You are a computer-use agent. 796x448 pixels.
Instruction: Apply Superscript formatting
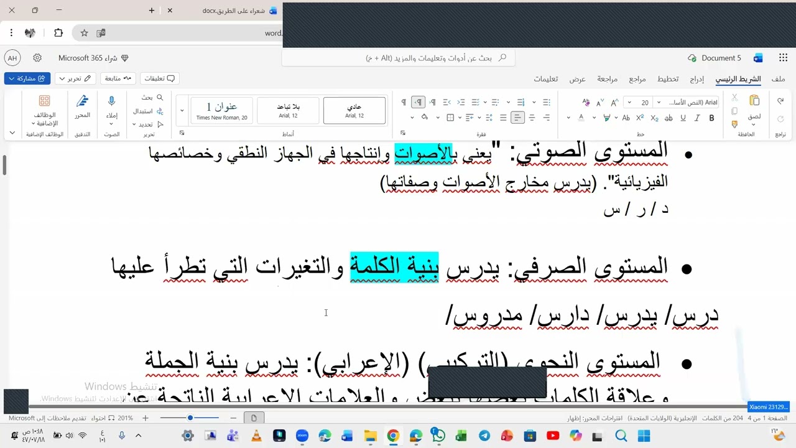pos(640,118)
